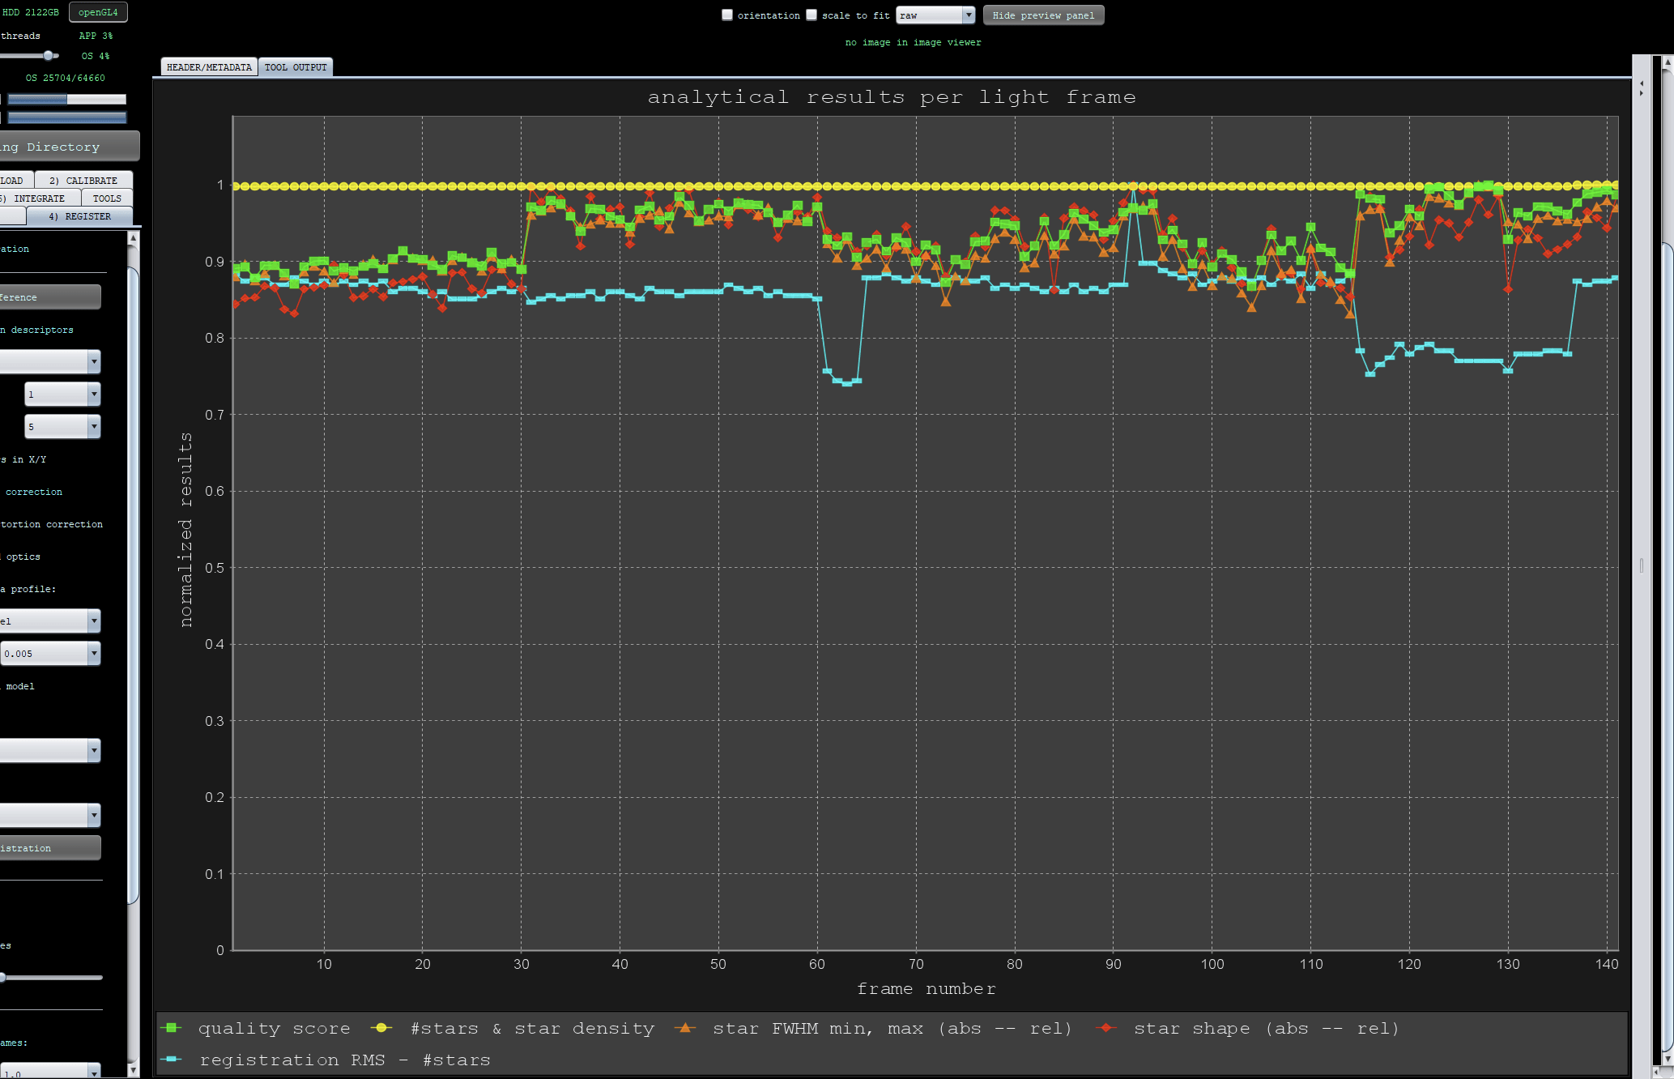Viewport: 1674px width, 1079px height.
Task: Switch to the HEADER/METADATA tab
Action: click(209, 67)
